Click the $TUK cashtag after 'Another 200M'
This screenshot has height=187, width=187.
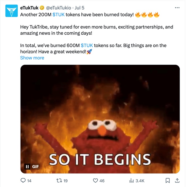pyautogui.click(x=59, y=15)
